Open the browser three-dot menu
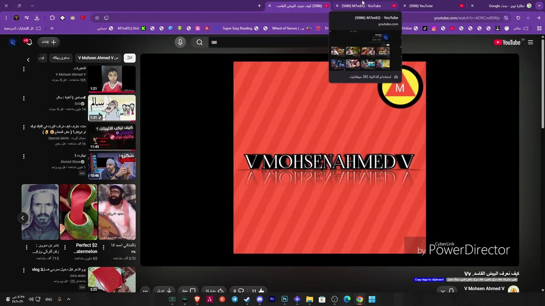Screen dimensions: 545x306 pos(6,18)
